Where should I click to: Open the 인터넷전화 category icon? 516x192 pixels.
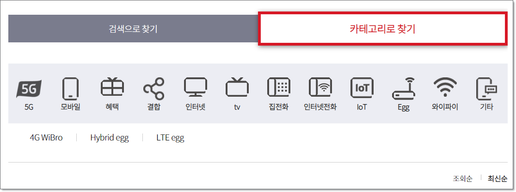pyautogui.click(x=320, y=87)
